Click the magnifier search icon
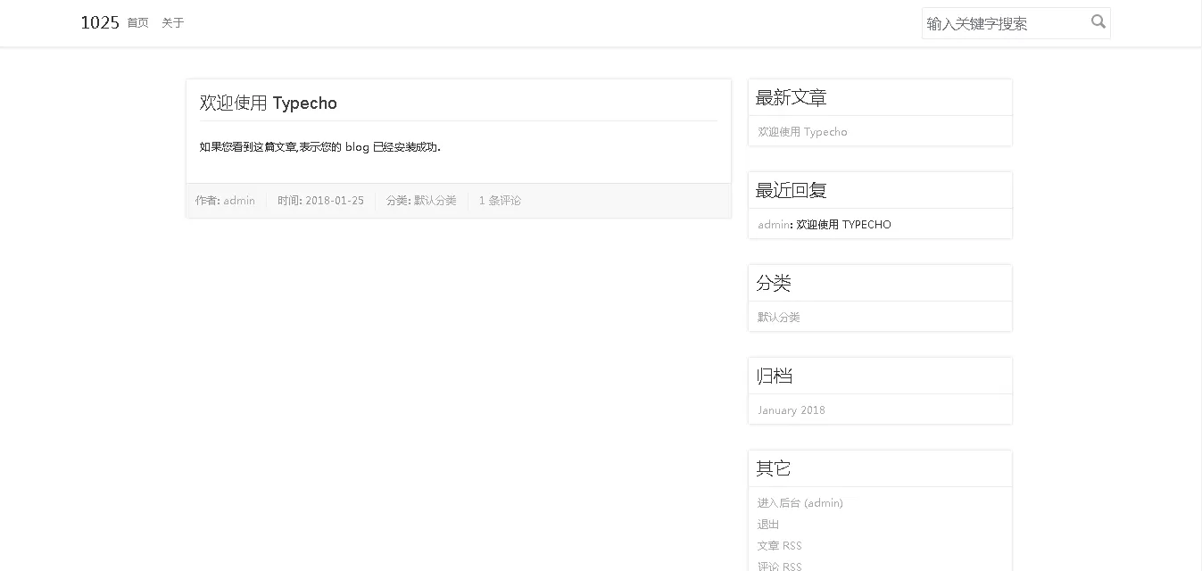 point(1098,22)
